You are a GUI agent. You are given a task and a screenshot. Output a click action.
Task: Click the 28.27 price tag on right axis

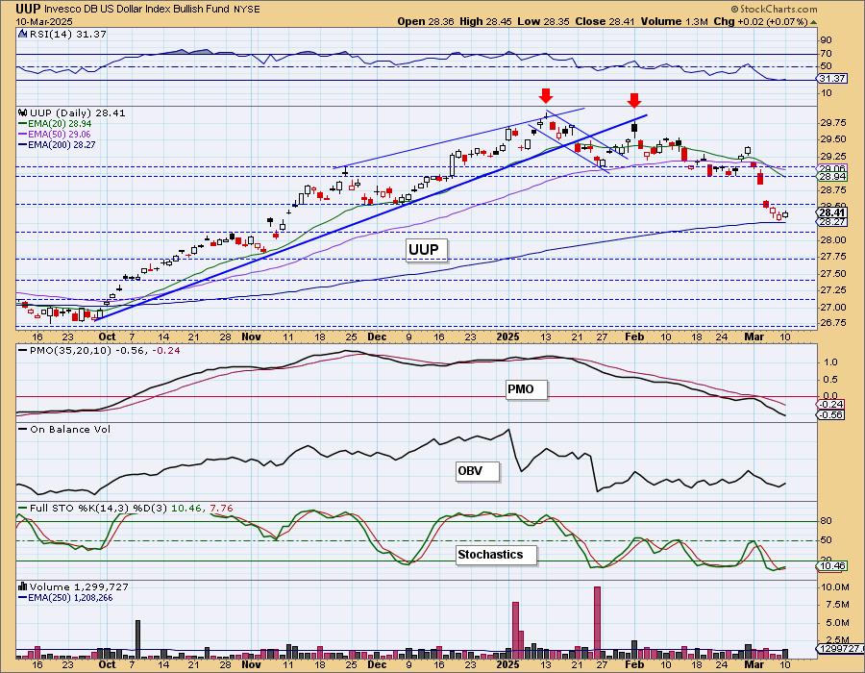[832, 222]
